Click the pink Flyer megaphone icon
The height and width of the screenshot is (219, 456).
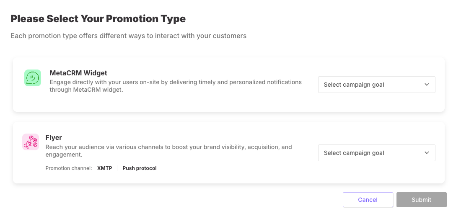pos(31,142)
